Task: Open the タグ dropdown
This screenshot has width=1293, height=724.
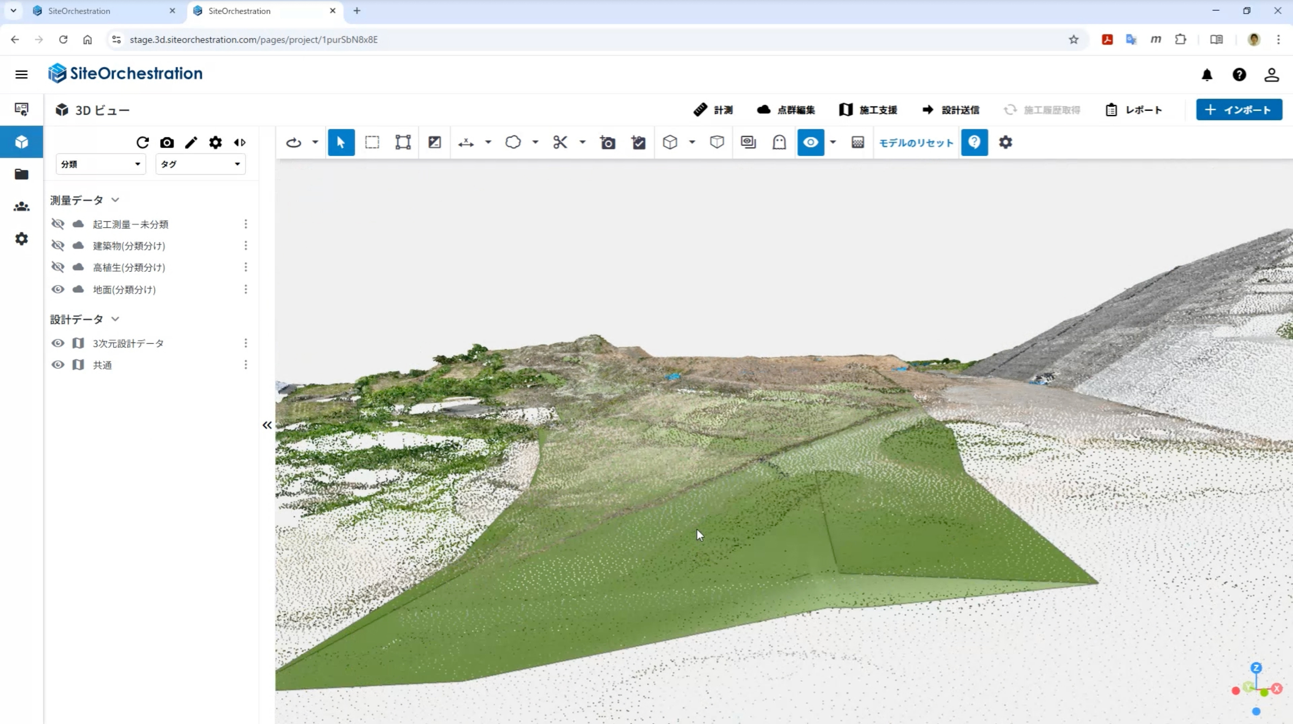Action: coord(200,164)
